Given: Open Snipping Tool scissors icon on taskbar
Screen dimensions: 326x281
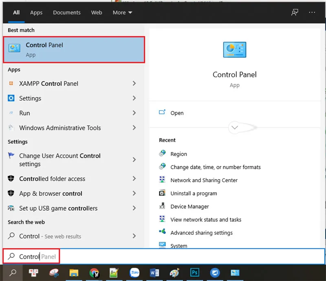Looking at the screenshot, I should (54, 273).
